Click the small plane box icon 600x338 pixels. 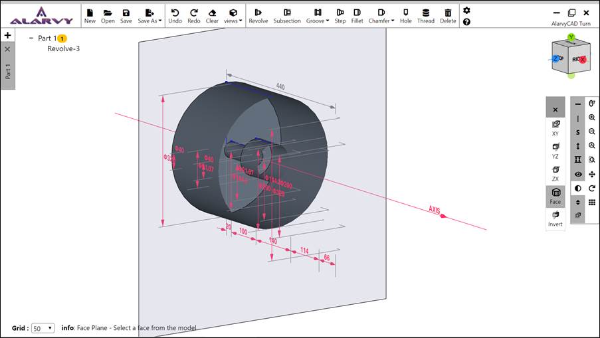coord(578,215)
